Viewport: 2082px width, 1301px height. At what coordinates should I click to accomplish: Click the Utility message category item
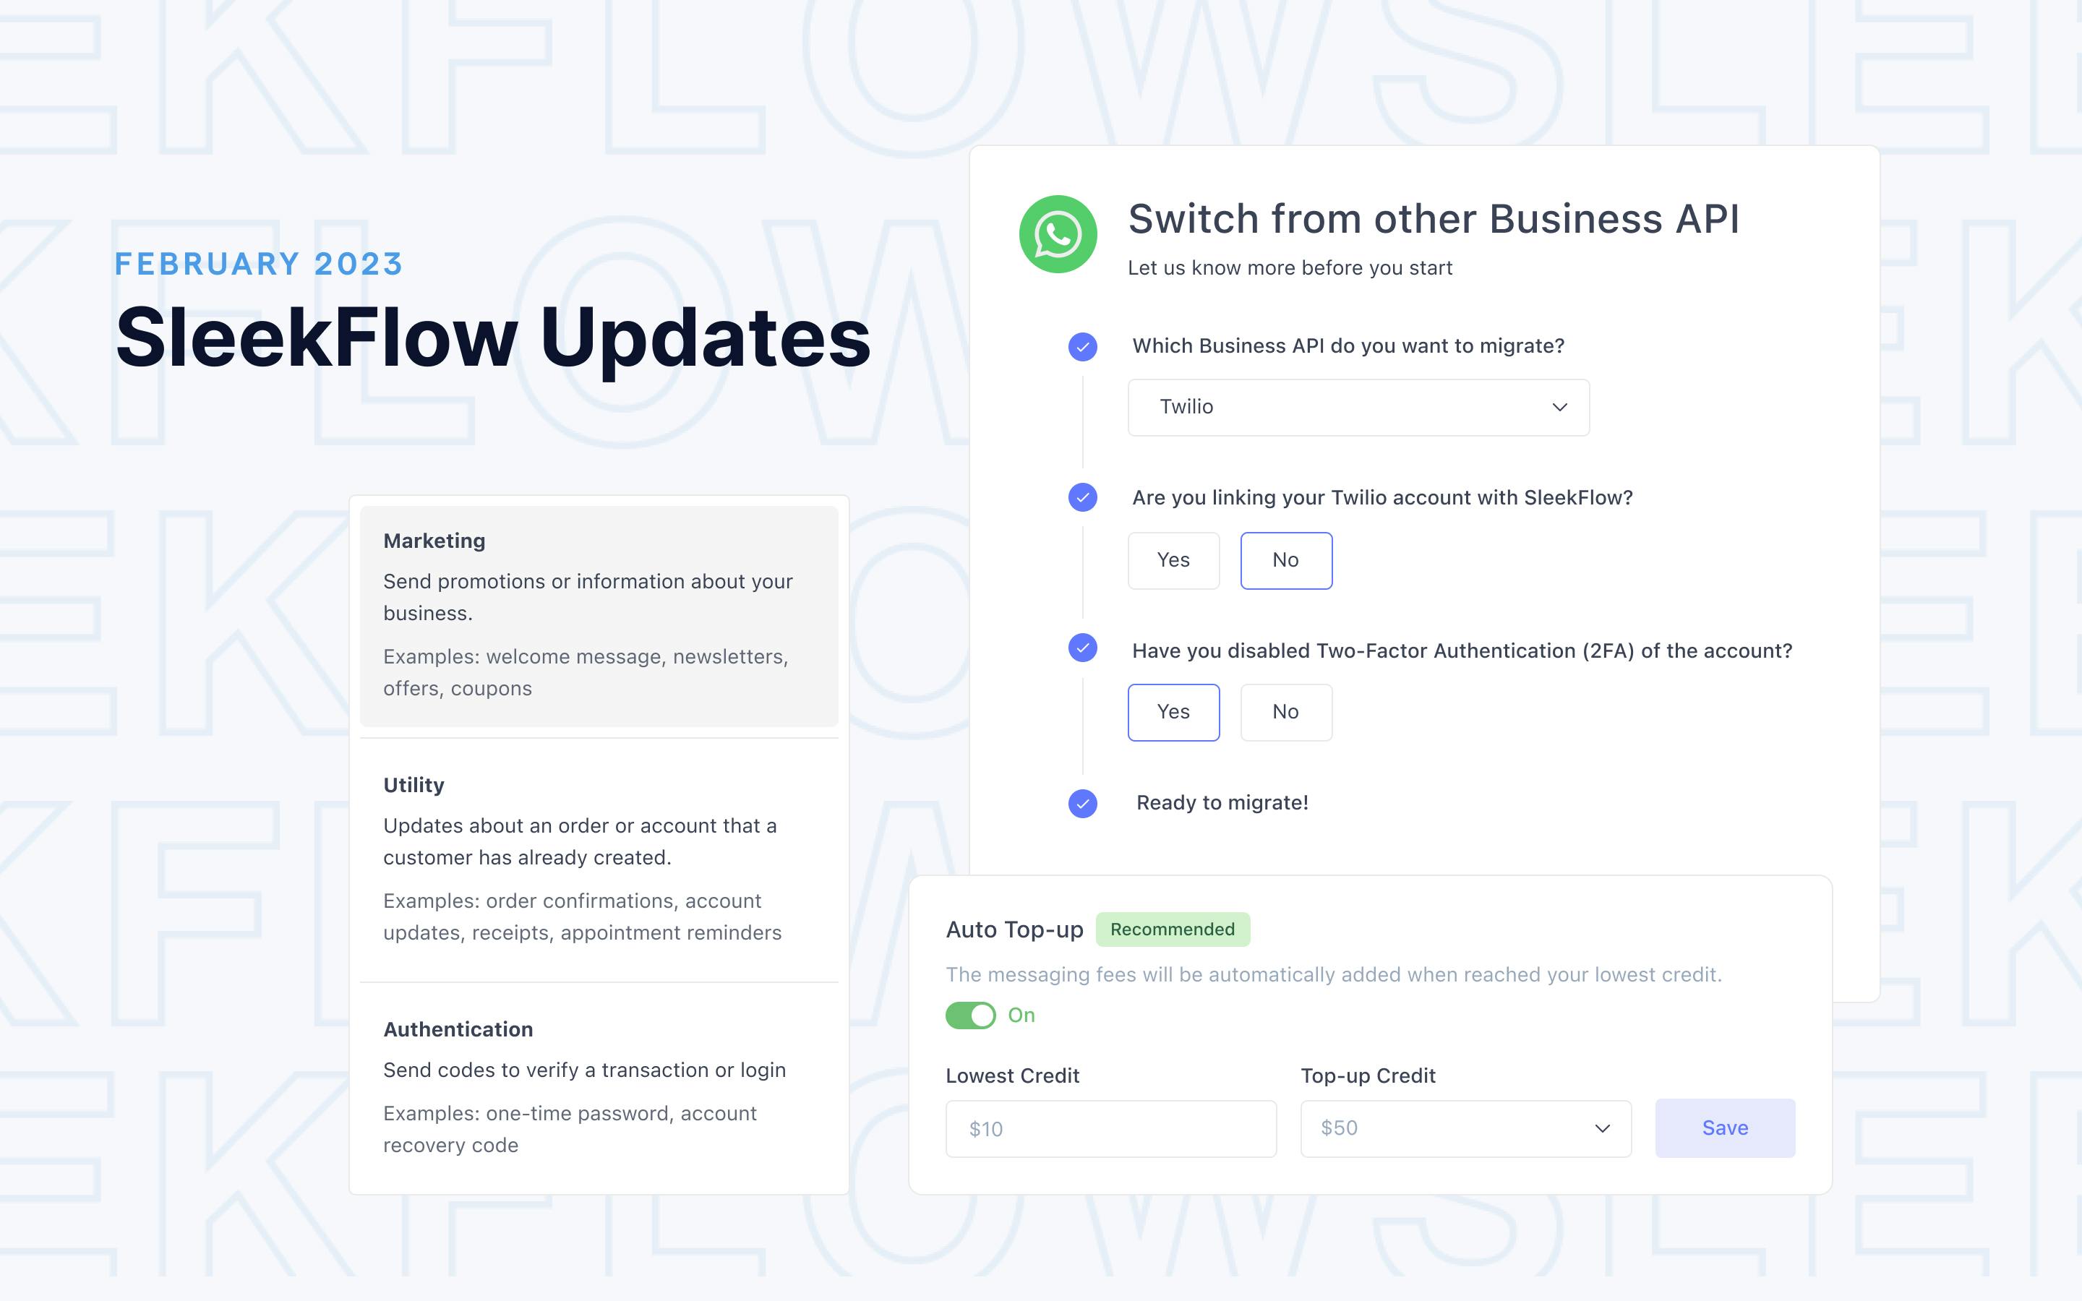(x=599, y=857)
